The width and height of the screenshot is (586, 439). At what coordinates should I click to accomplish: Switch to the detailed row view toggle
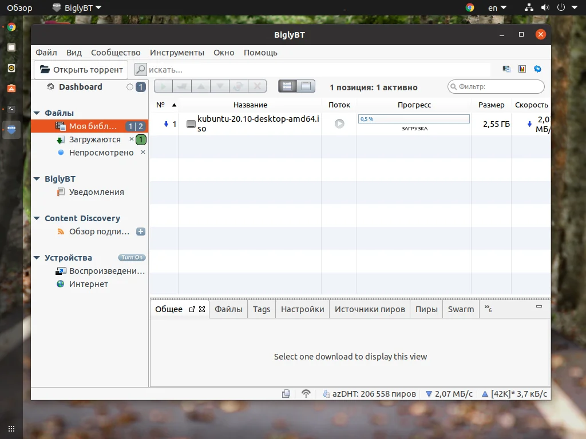pos(287,86)
